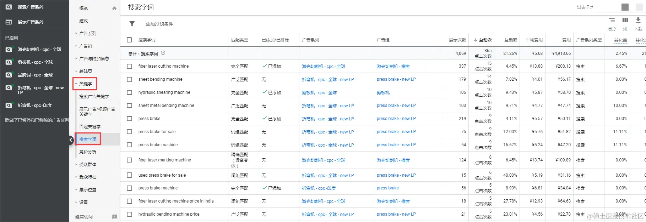Screen dimensions: 646x222
Task: Click the search icon of 搜索广告系列
Action: (9, 7)
